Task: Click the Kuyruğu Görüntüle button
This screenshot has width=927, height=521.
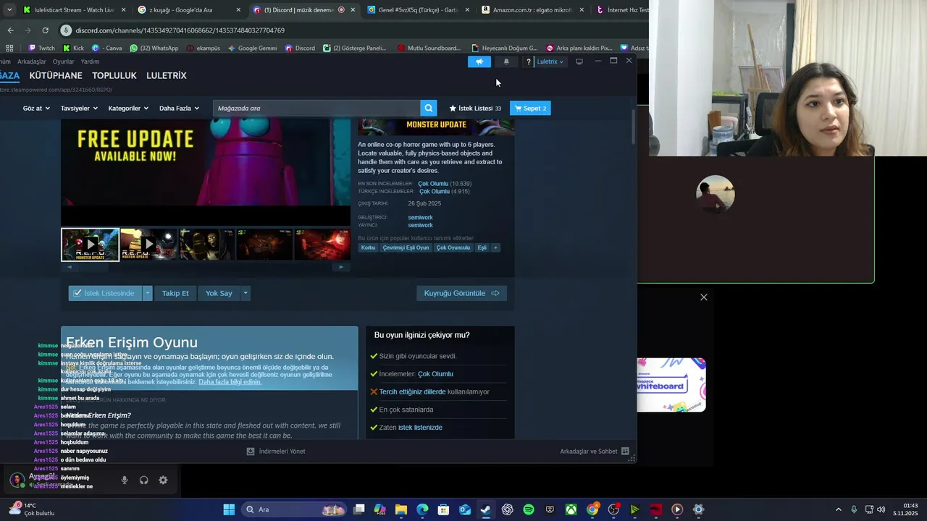Action: pyautogui.click(x=461, y=293)
